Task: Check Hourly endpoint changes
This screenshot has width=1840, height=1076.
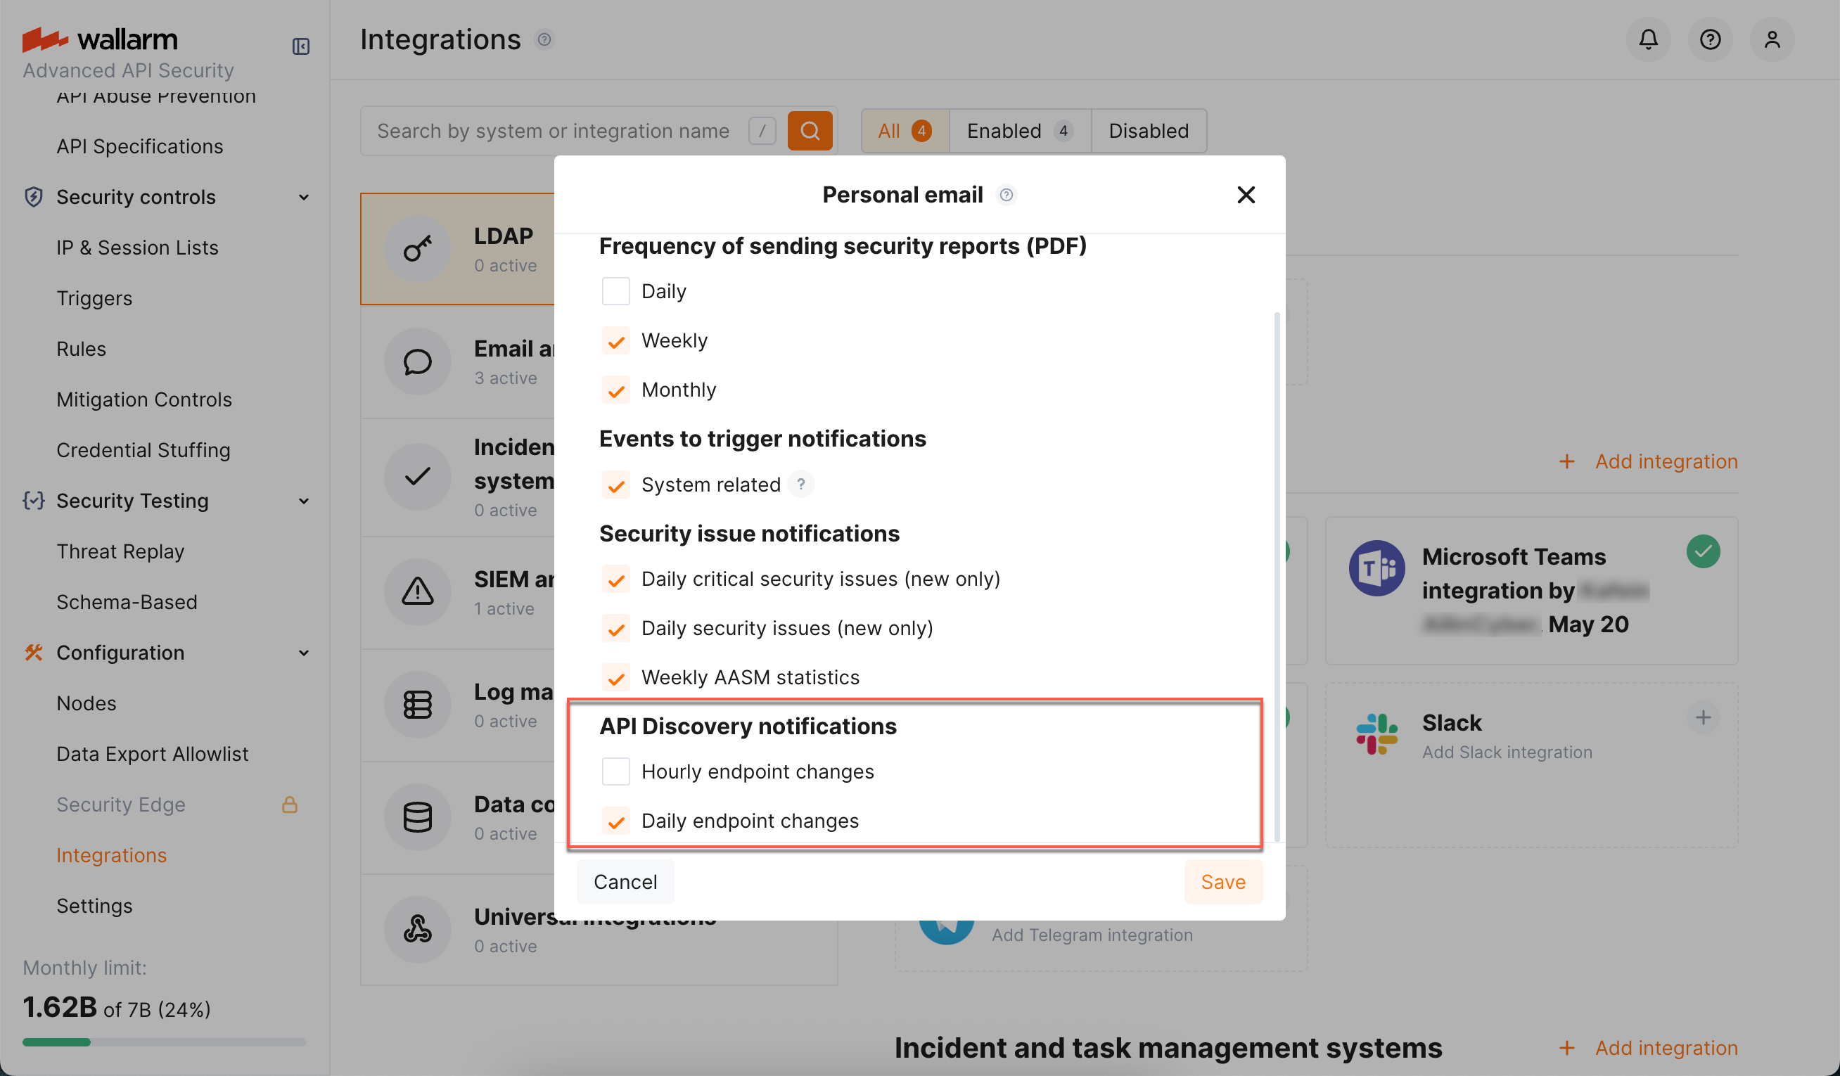Action: point(615,771)
